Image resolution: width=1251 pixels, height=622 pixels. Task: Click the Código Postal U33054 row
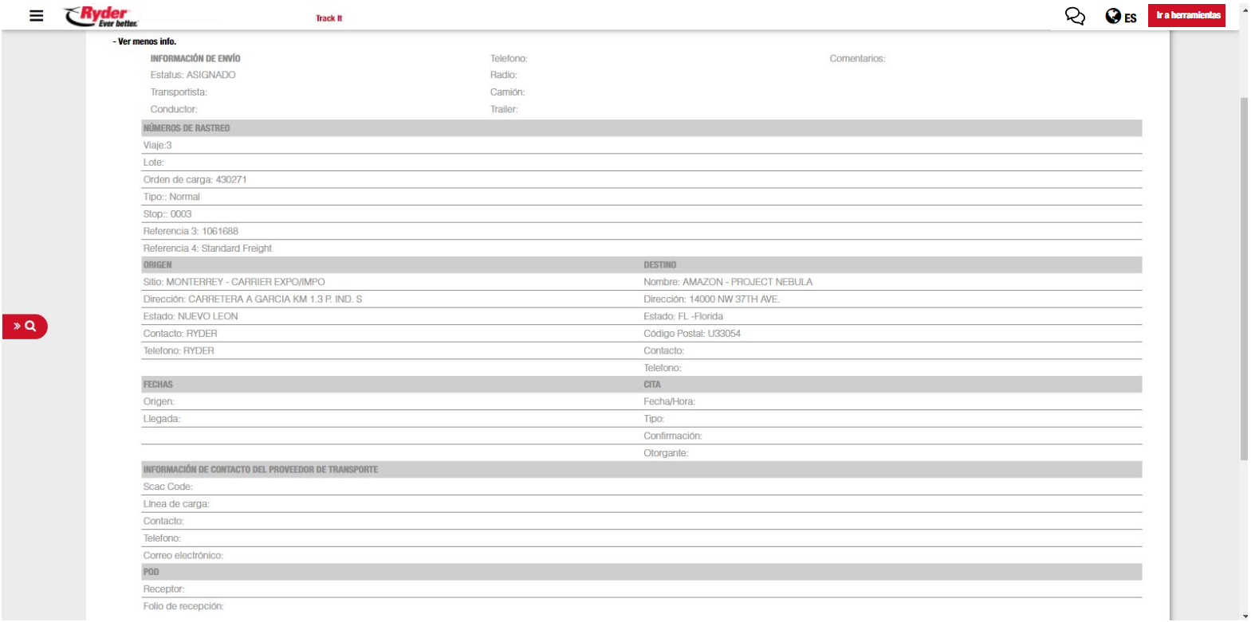692,334
